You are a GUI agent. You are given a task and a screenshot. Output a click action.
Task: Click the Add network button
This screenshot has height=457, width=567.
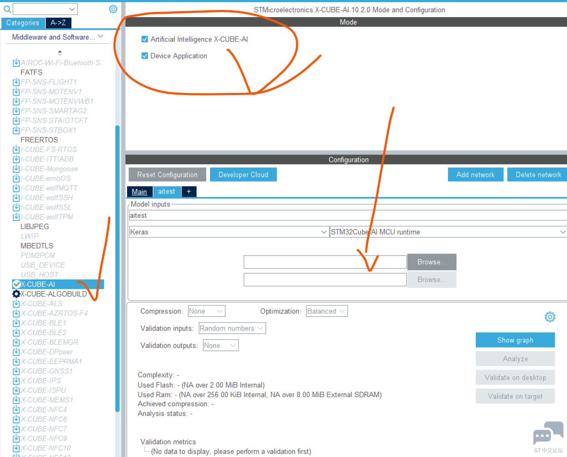(475, 175)
